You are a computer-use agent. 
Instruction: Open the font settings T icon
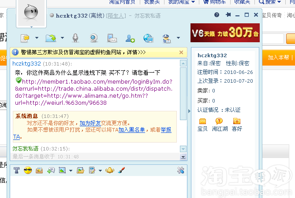(x=17, y=170)
